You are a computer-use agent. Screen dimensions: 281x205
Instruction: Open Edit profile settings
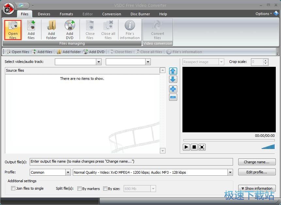(x=257, y=172)
